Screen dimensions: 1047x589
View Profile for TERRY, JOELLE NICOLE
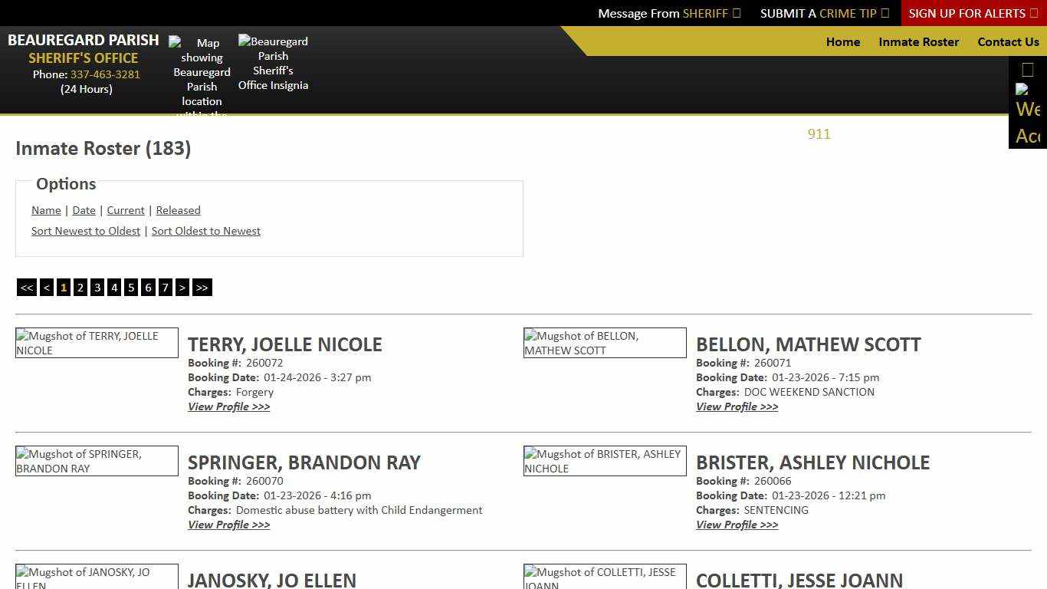(228, 406)
